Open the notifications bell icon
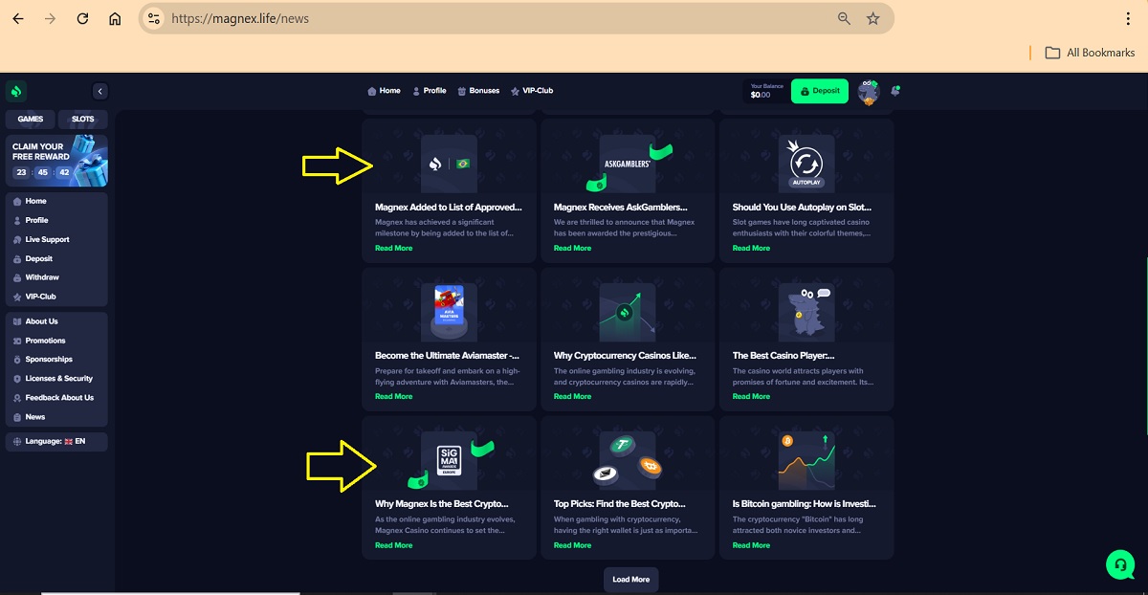1148x595 pixels. tap(895, 91)
